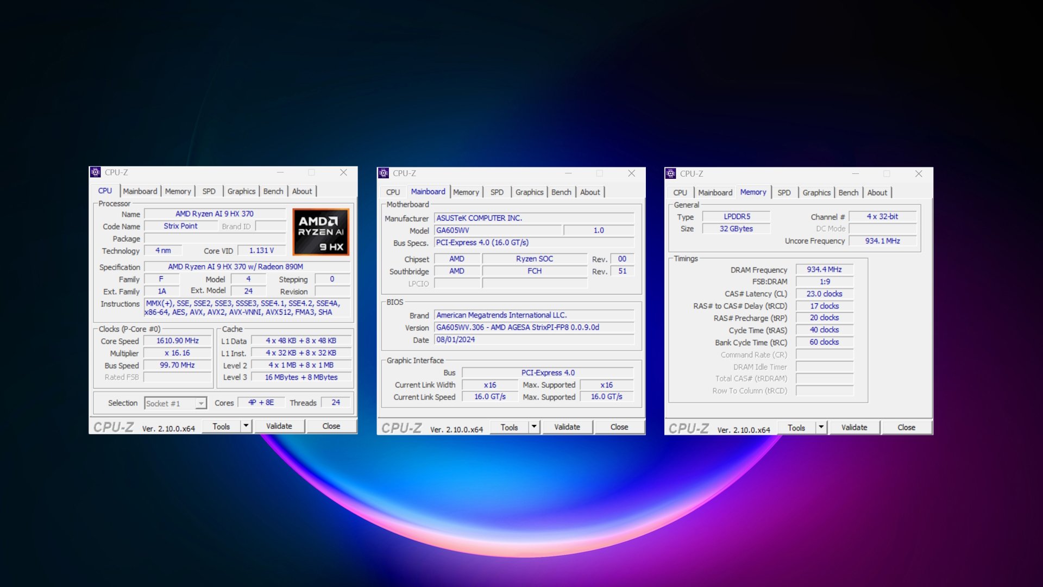Click the Multiplier value x 16.16
This screenshot has height=587, width=1043.
click(178, 353)
